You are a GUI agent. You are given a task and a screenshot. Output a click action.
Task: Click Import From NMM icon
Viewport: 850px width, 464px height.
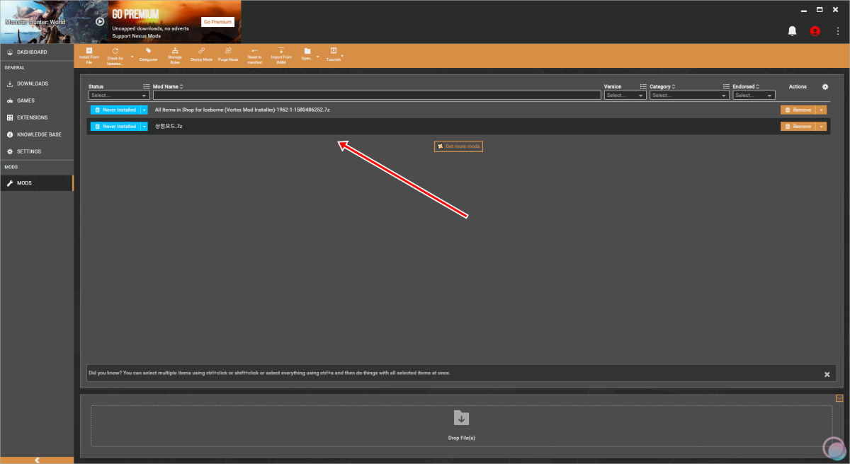(x=281, y=51)
